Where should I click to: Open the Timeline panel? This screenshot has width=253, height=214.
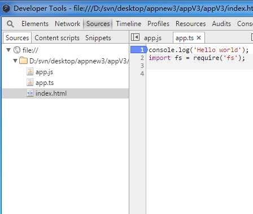(128, 24)
